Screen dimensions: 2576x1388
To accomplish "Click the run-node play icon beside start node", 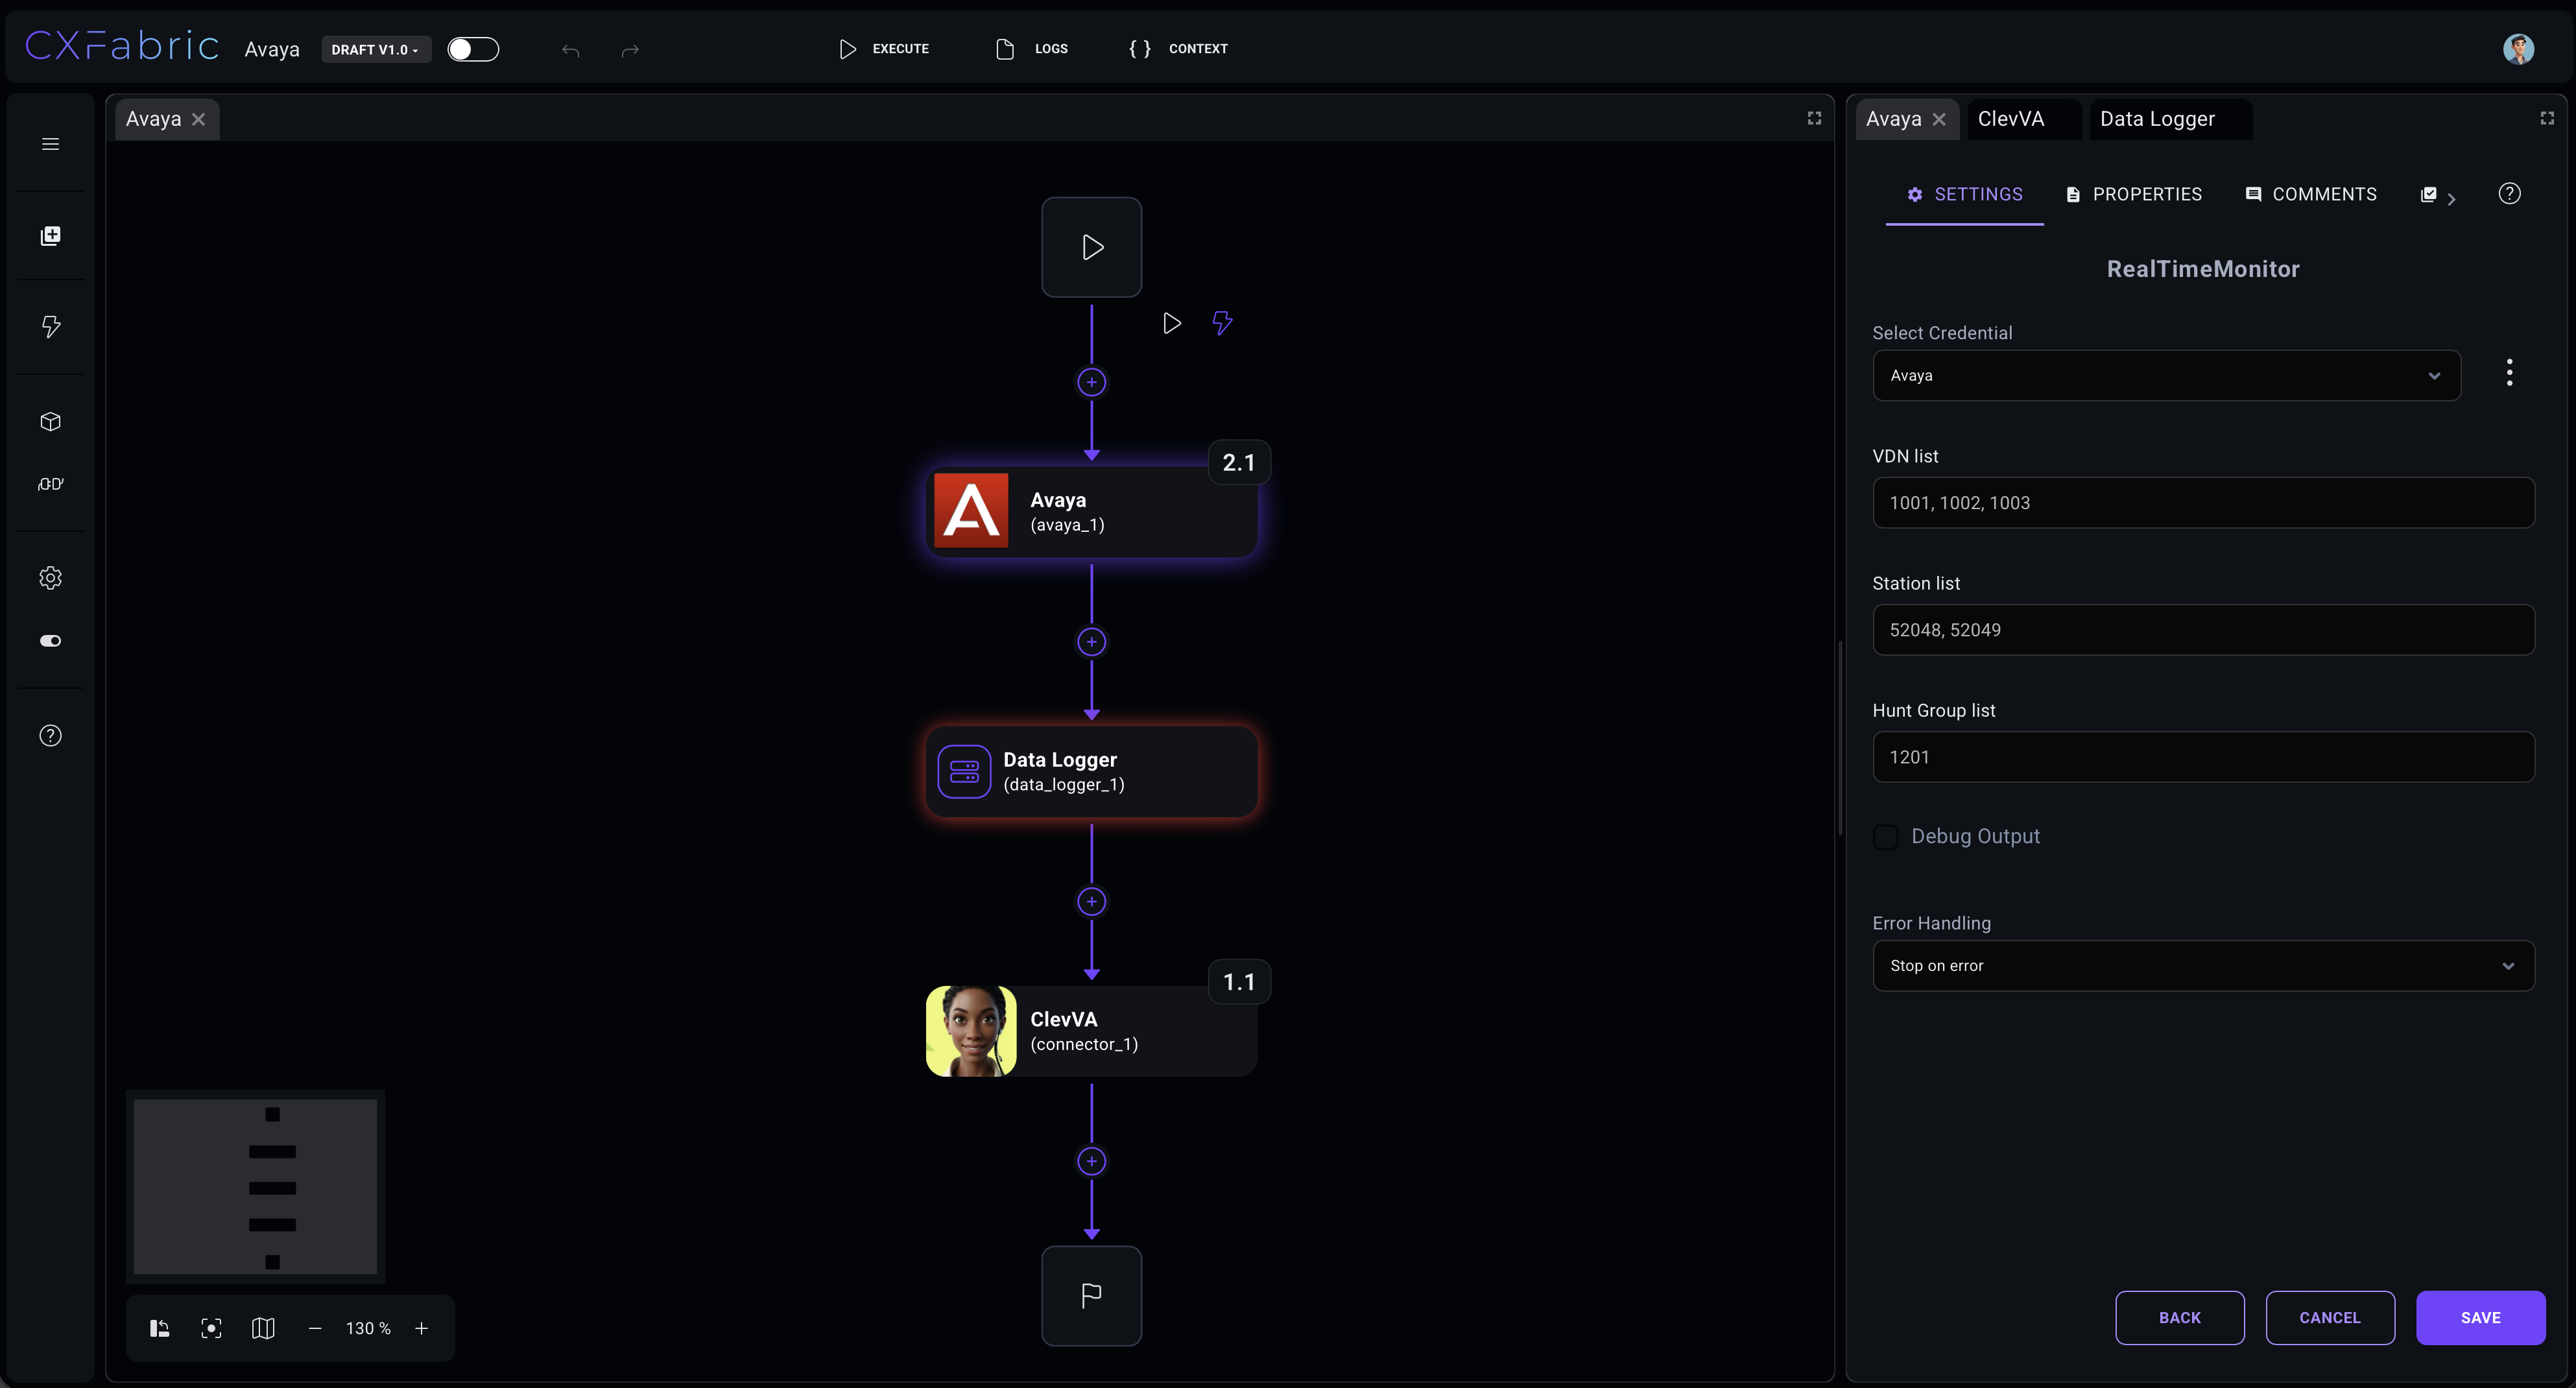I will click(1171, 323).
